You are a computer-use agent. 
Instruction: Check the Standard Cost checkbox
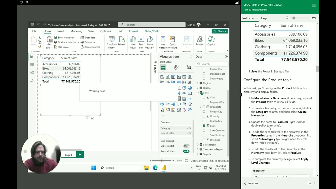204,74
